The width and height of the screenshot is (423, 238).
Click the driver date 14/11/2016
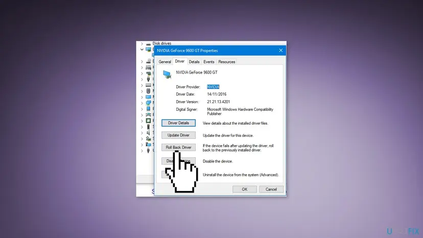tap(217, 94)
